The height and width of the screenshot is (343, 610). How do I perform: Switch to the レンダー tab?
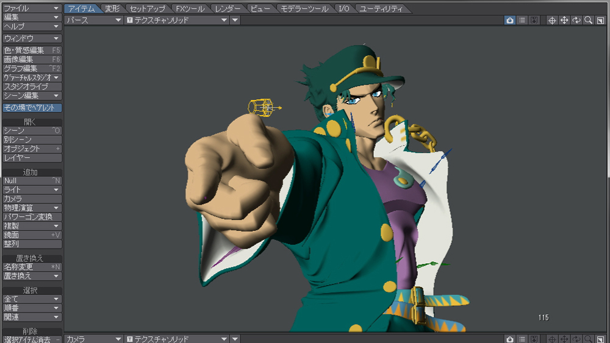click(x=228, y=9)
